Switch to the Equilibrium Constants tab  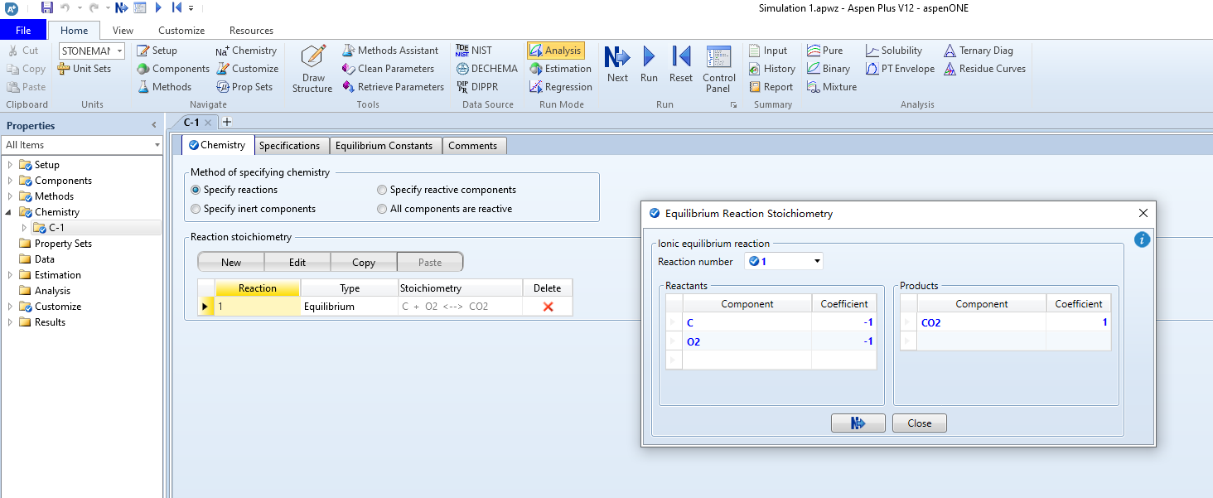384,146
